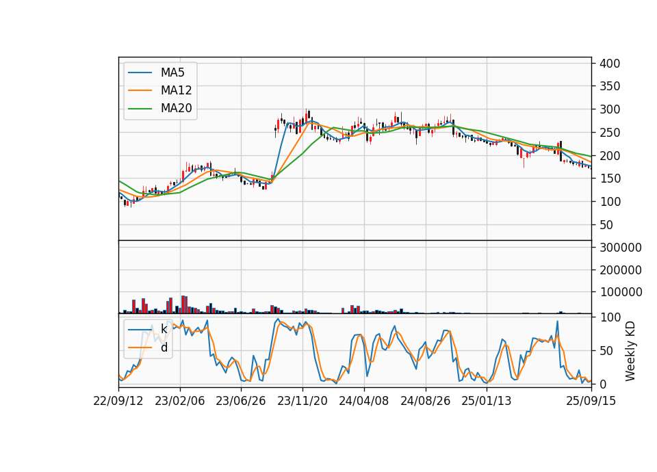Click the 200000 volume axis label
Screen dimensions: 657x472
(x=621, y=270)
